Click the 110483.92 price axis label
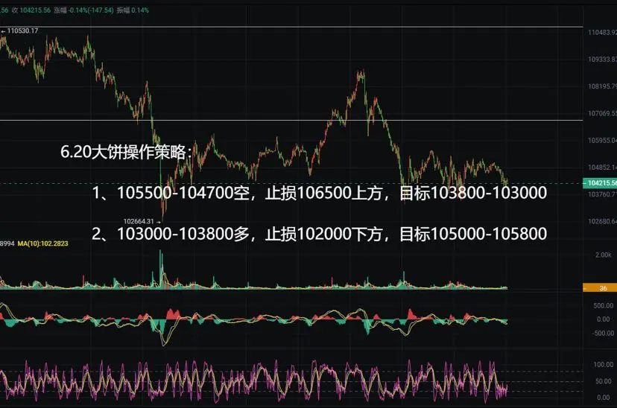This screenshot has height=408, width=617. coord(602,33)
